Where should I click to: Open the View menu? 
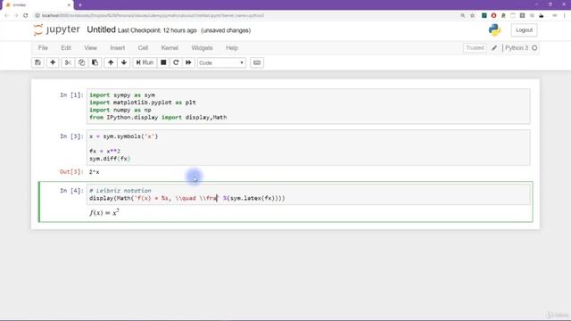point(91,48)
